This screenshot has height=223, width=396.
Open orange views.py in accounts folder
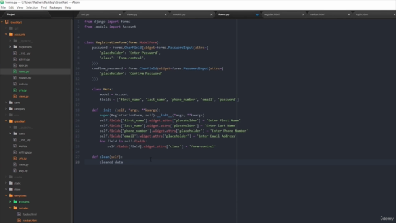pyautogui.click(x=24, y=97)
